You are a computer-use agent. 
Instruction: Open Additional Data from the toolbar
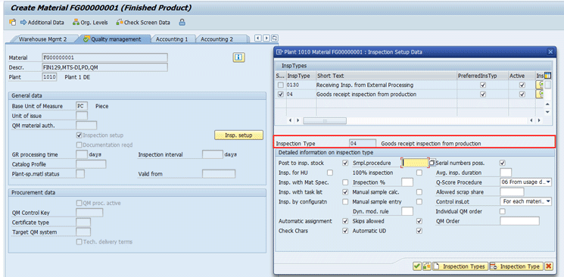pos(42,22)
